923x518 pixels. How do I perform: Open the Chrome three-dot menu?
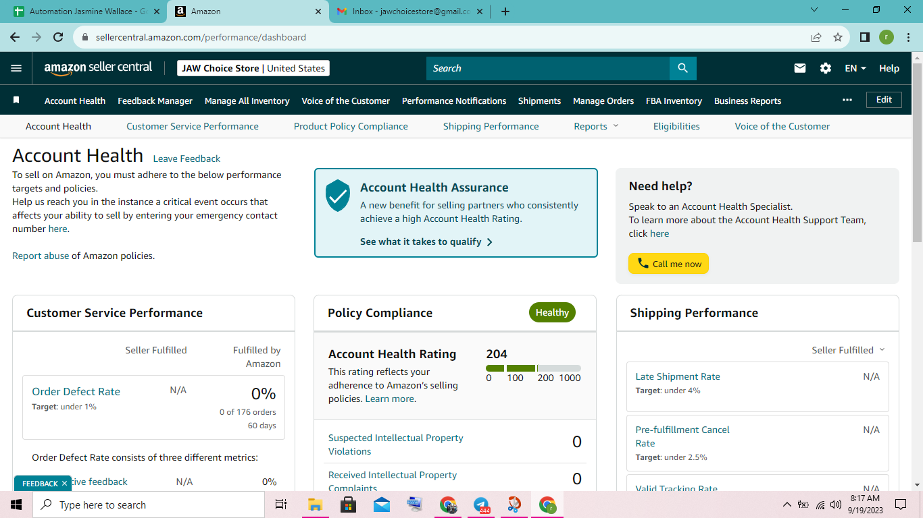point(907,37)
